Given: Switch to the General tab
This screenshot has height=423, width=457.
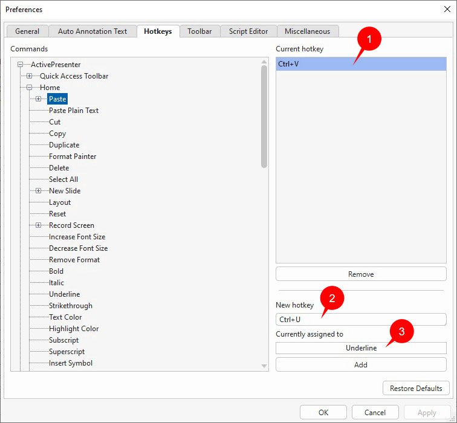Looking at the screenshot, I should [27, 31].
